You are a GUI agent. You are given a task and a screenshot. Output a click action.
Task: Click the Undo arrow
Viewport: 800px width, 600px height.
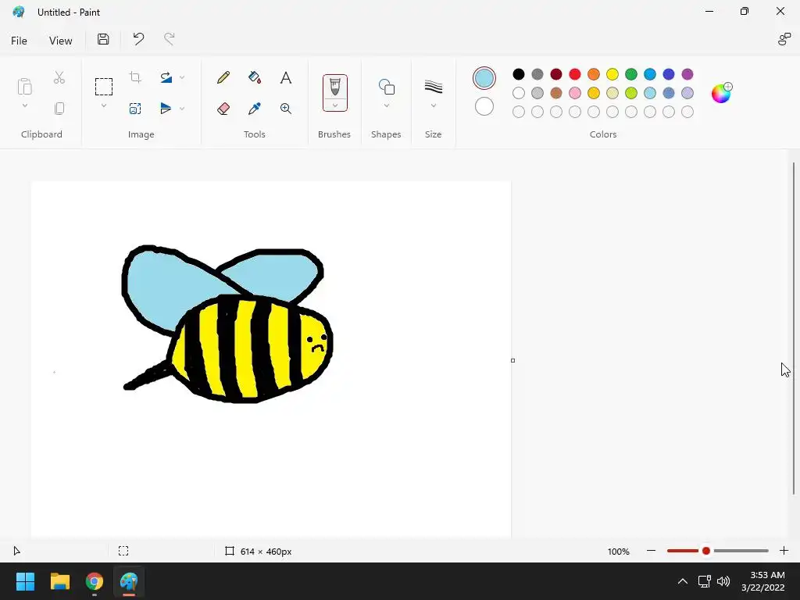point(138,39)
